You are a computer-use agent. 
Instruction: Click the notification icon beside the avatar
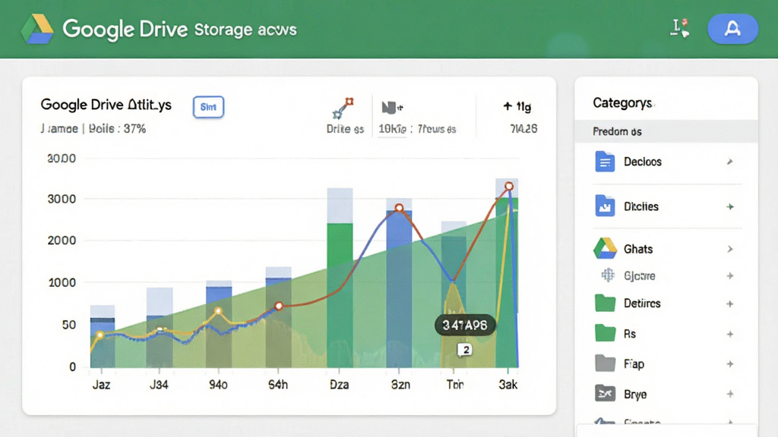(680, 28)
